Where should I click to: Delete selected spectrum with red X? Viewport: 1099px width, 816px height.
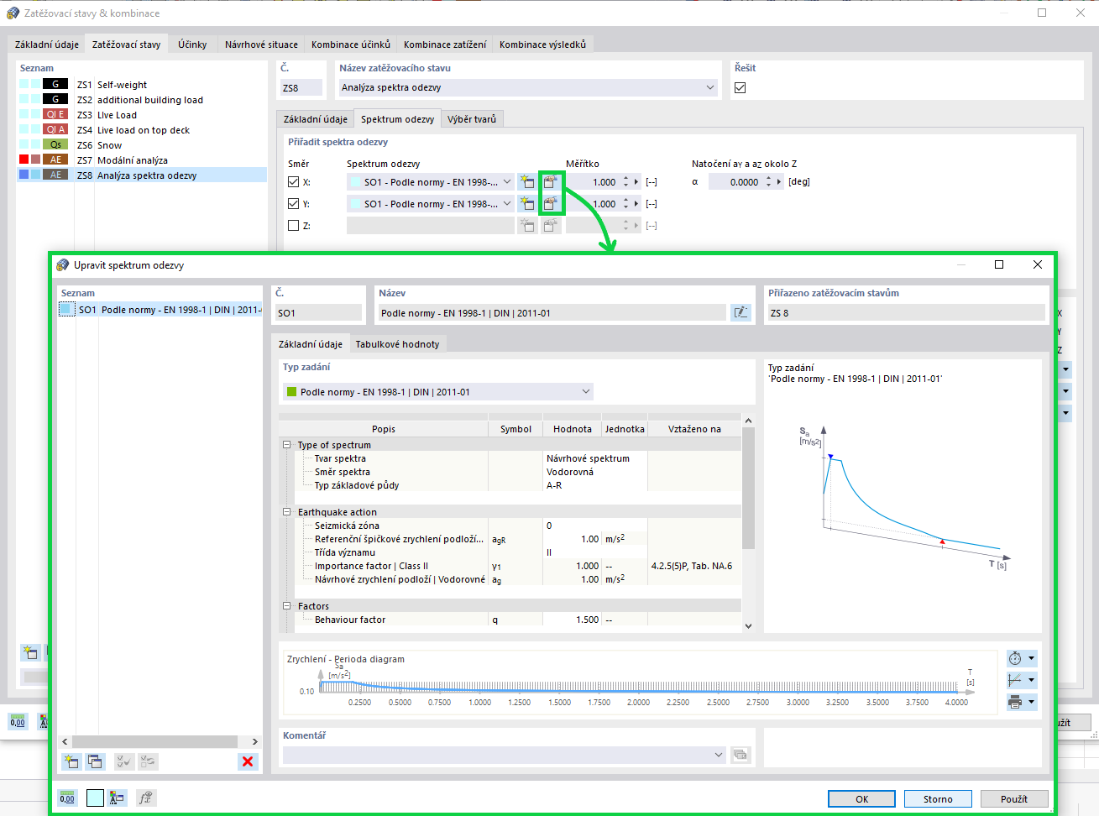(248, 761)
